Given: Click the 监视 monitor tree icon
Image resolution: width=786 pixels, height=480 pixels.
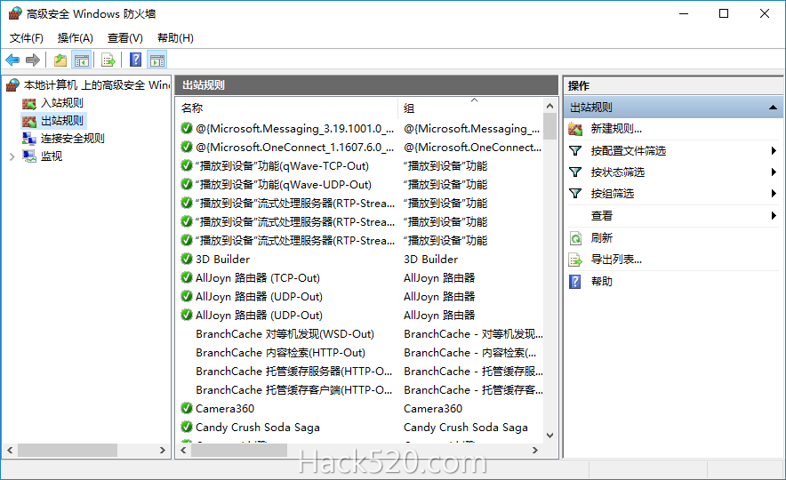Looking at the screenshot, I should coord(29,156).
